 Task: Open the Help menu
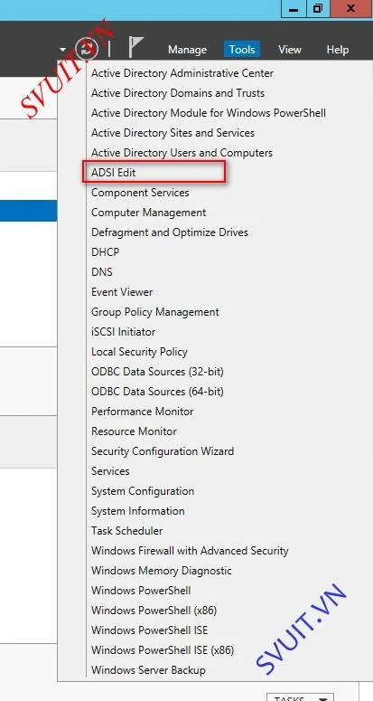tap(337, 50)
